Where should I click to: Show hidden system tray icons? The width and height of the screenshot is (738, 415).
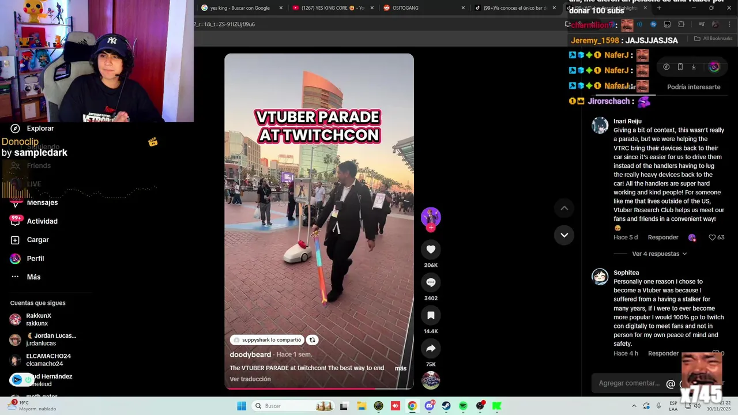634,406
